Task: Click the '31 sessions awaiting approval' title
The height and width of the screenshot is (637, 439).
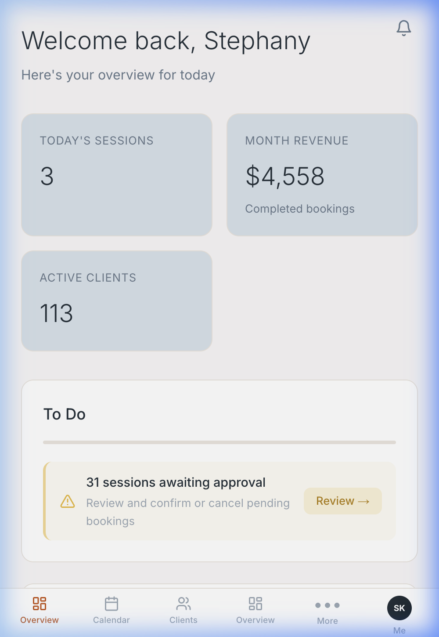Action: 176,482
